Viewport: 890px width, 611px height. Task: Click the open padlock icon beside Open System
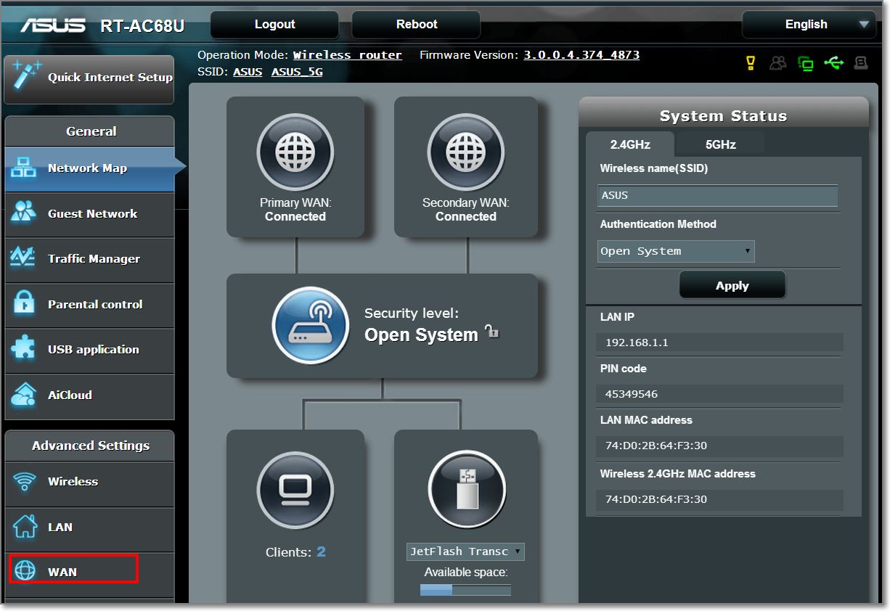pyautogui.click(x=492, y=332)
